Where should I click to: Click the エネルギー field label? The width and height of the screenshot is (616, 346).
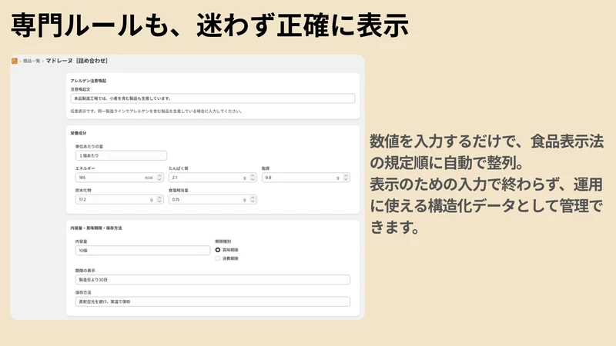click(85, 168)
